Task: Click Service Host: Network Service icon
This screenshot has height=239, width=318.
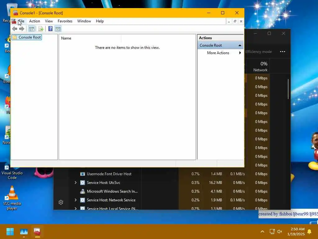Action: tap(83, 200)
